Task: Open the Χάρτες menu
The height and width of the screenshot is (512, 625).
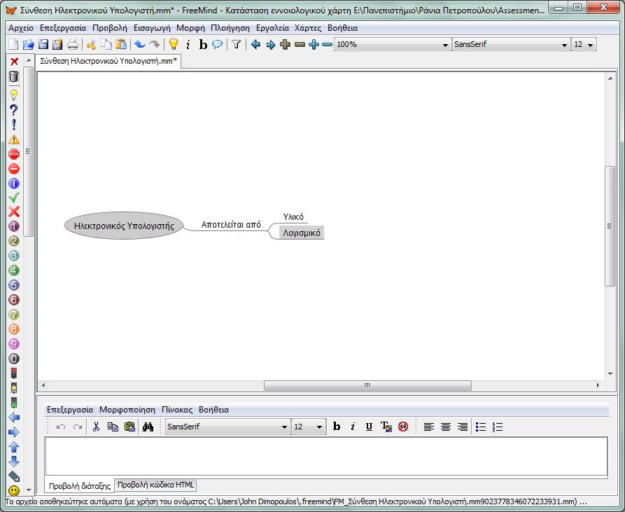Action: click(308, 28)
